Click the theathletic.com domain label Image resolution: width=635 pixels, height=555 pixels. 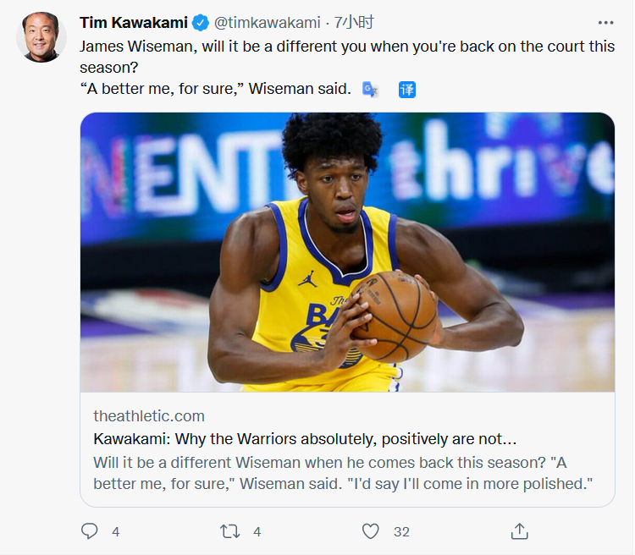[x=149, y=416]
